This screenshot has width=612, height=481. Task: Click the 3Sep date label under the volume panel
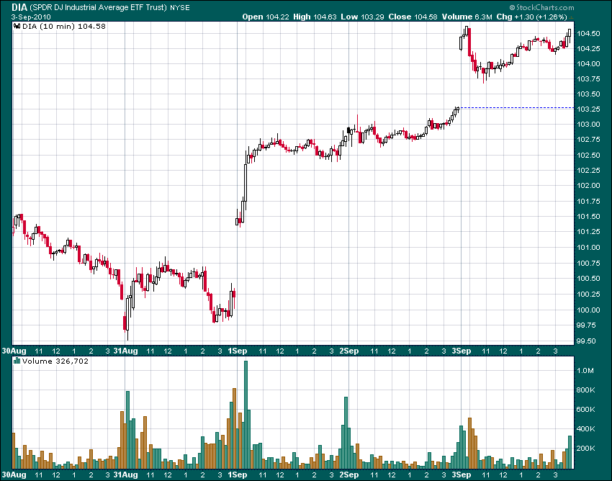[x=462, y=475]
